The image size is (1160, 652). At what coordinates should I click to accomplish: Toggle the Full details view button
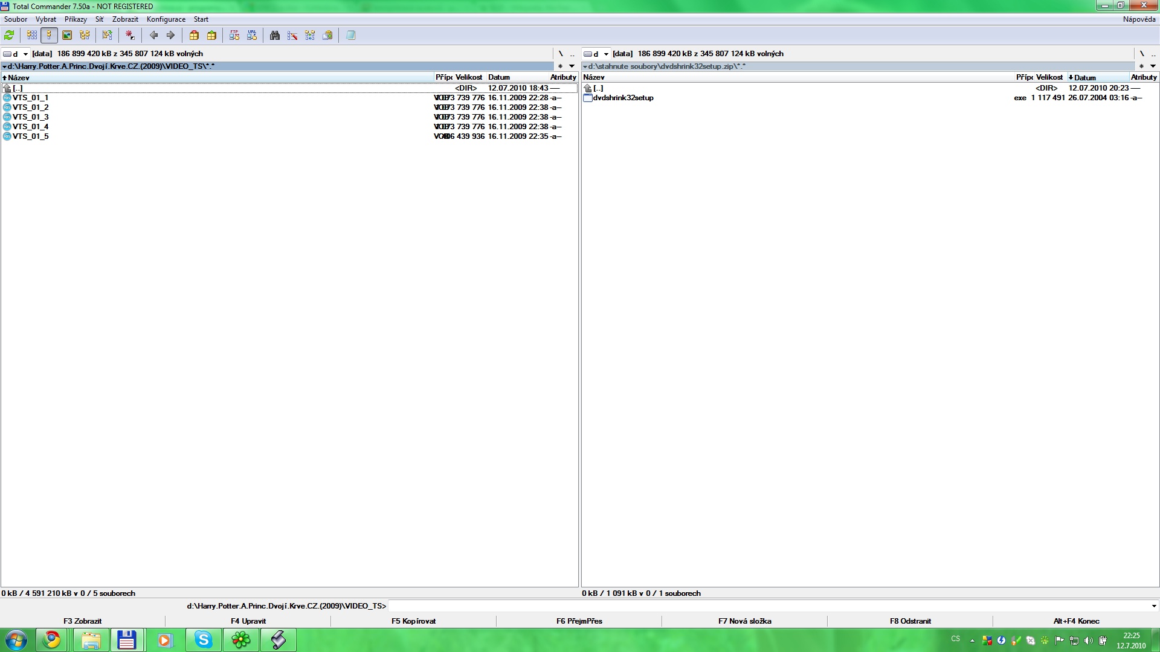pyautogui.click(x=50, y=36)
